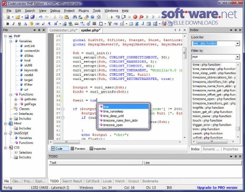Click the Save All icon
Image resolution: width=245 pixels, height=192 pixels.
[x=32, y=17]
